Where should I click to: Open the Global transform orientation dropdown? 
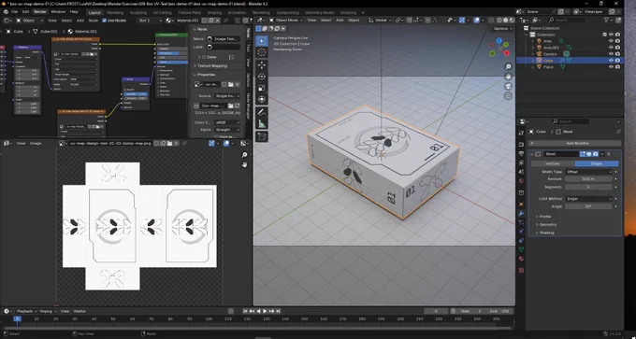[381, 21]
